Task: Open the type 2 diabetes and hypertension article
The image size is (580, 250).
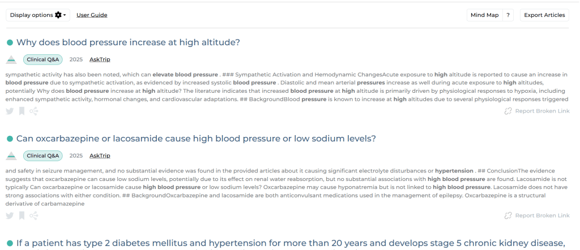Action: click(291, 243)
